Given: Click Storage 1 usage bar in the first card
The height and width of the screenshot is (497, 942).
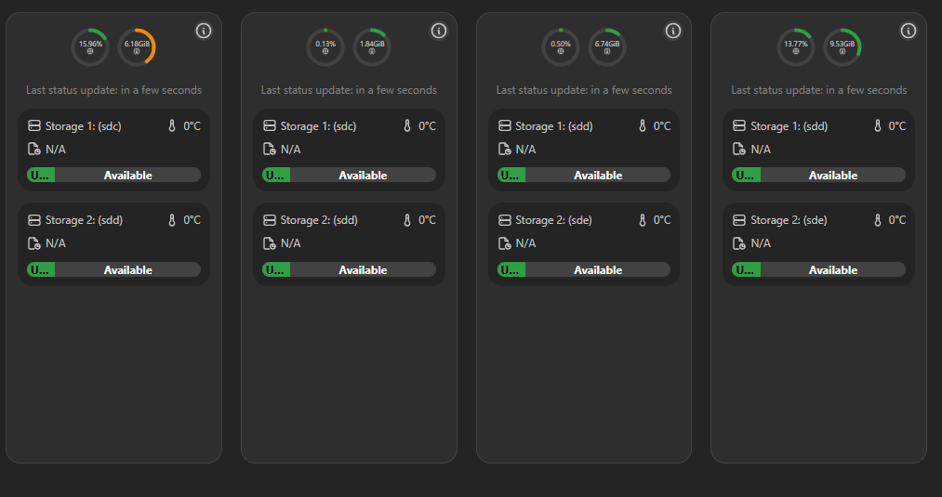Looking at the screenshot, I should point(114,175).
